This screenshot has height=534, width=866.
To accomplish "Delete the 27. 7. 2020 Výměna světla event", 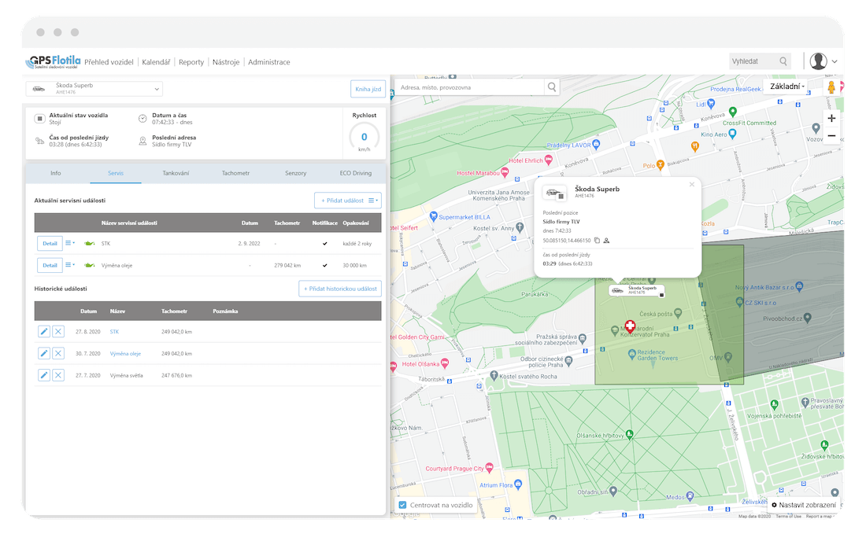I will click(x=58, y=375).
